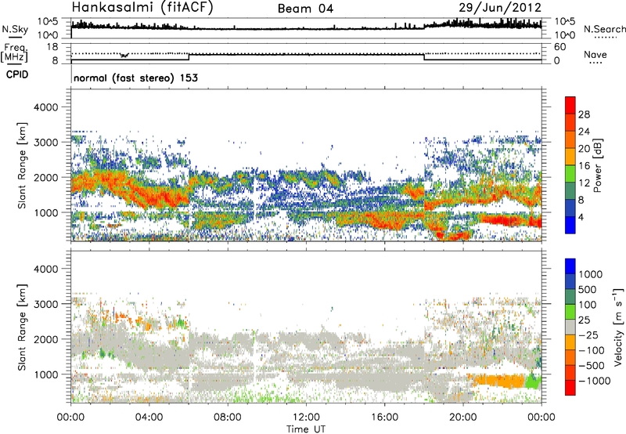
Task: Click the "2000" tick on the Velocity panel axis
Action: [45, 339]
